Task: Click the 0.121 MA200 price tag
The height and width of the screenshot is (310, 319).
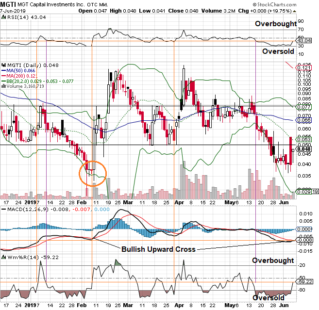Action: pyautogui.click(x=304, y=68)
